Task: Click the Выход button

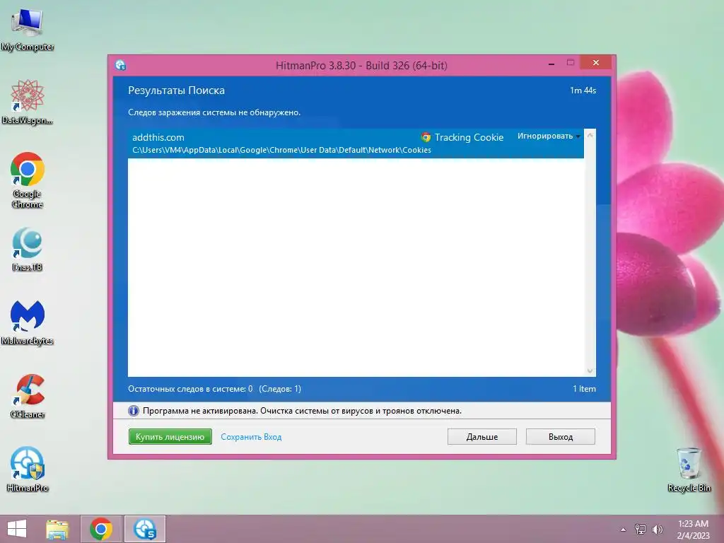Action: (560, 436)
